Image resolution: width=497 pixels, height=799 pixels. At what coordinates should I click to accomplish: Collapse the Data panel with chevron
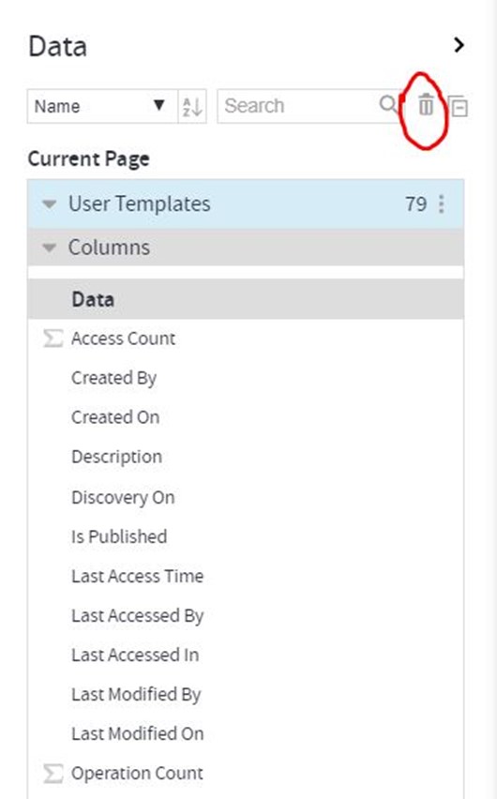coord(459,45)
